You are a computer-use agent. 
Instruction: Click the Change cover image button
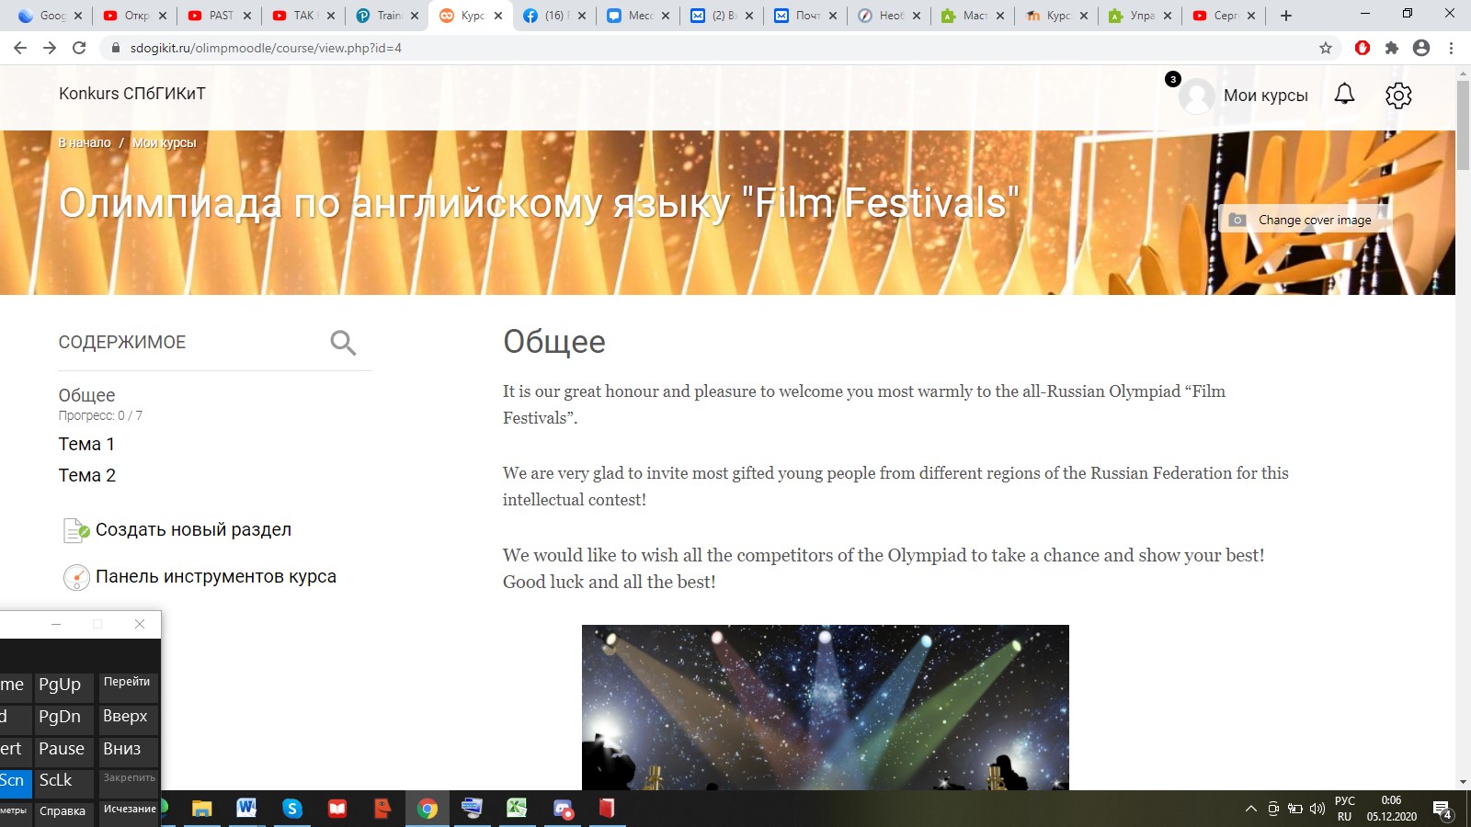(x=1306, y=220)
